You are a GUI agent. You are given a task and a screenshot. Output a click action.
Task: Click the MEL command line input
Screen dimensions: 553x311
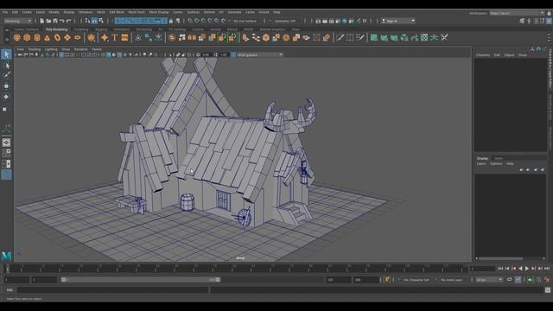point(113,290)
